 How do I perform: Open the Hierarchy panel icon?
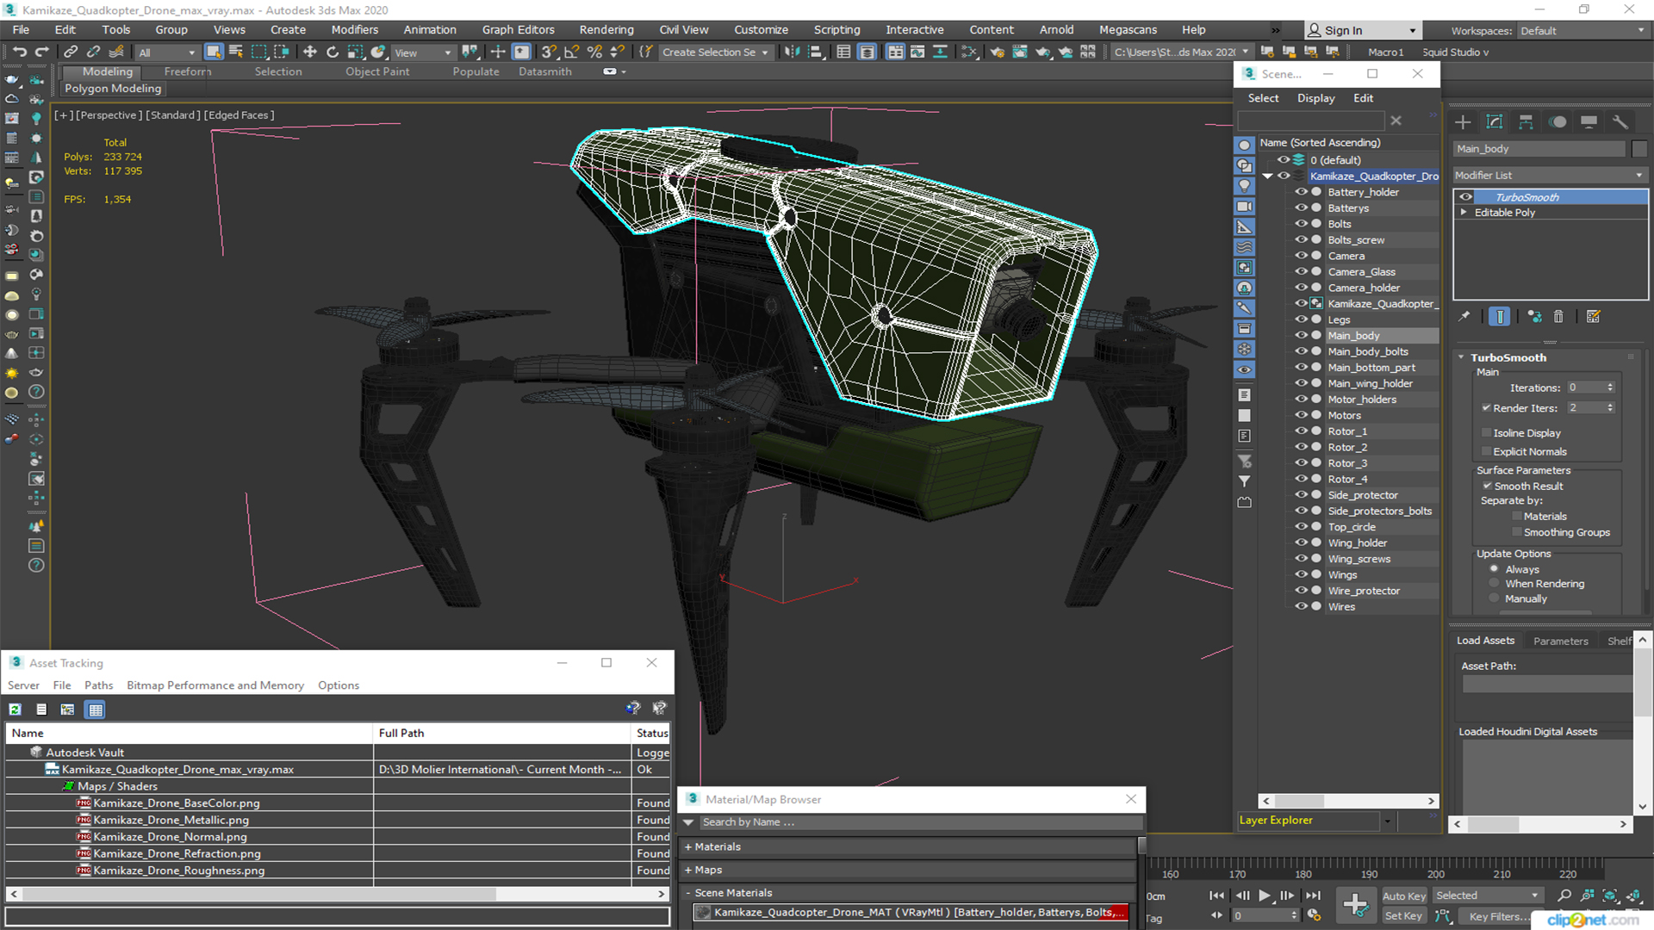1526,122
